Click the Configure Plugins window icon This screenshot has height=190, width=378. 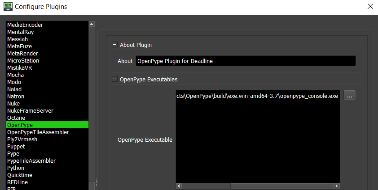[8, 7]
